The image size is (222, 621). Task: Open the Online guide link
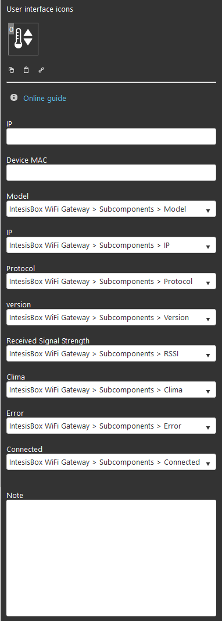(x=45, y=98)
